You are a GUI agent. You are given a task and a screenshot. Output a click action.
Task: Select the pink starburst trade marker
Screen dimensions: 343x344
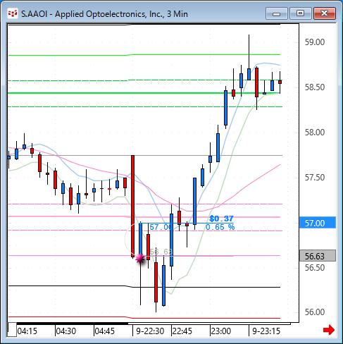click(x=140, y=259)
